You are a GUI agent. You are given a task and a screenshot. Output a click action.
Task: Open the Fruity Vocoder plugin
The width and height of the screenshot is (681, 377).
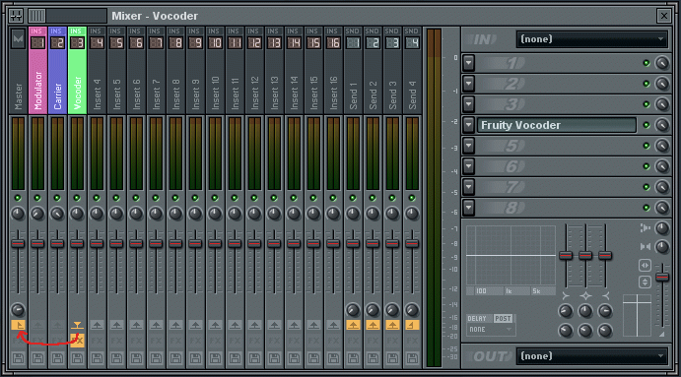click(557, 125)
